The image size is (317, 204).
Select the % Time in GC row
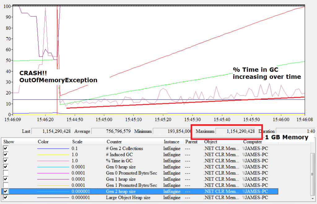[124, 161]
